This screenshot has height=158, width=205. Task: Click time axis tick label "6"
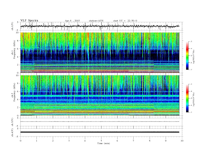(x=117, y=141)
